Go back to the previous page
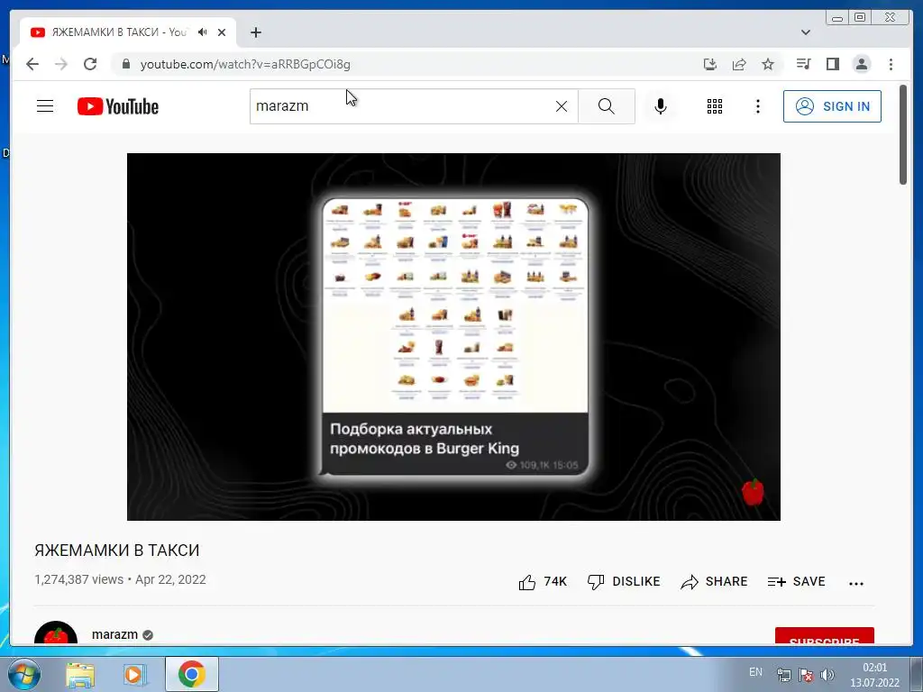Viewport: 923px width, 692px height. coord(32,64)
